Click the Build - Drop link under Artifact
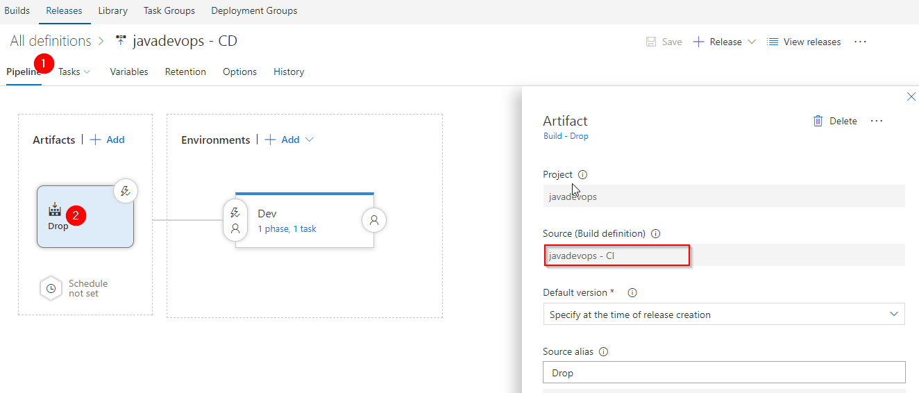Image resolution: width=919 pixels, height=393 pixels. tap(566, 136)
